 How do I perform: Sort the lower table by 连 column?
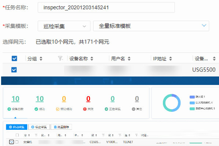[129, 135]
